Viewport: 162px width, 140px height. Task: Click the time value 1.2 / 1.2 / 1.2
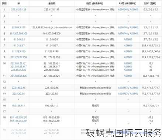pyautogui.click(x=151, y=27)
